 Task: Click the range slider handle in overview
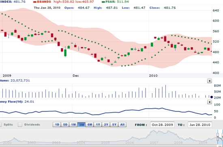click(218, 137)
